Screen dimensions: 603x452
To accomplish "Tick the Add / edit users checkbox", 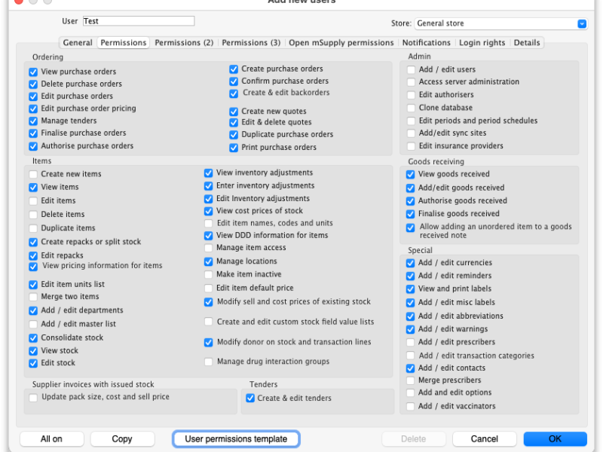I will [411, 70].
